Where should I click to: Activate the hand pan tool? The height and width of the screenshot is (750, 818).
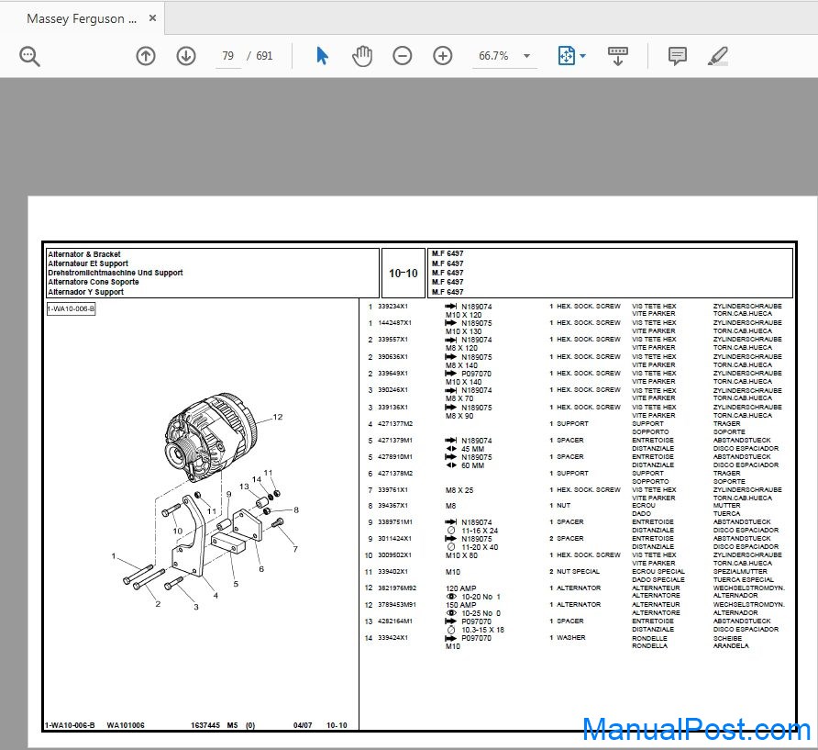coord(362,56)
